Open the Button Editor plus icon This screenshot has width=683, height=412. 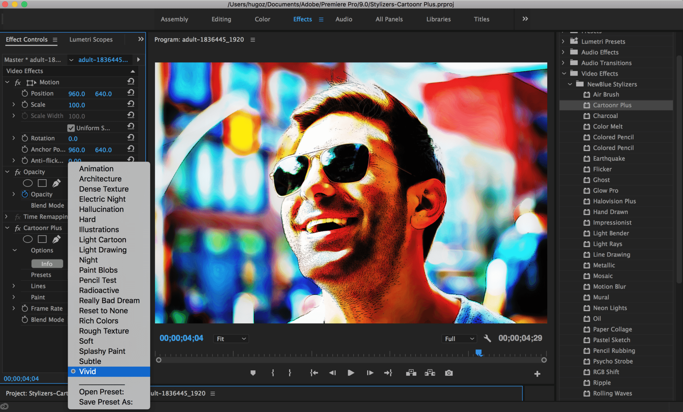pyautogui.click(x=537, y=374)
